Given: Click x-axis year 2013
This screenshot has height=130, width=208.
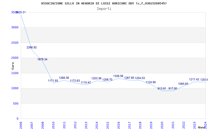Looking at the screenshot, I should (86, 125).
